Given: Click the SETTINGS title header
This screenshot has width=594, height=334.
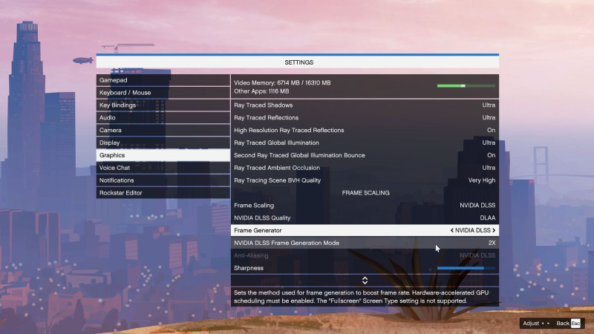Looking at the screenshot, I should (x=298, y=62).
